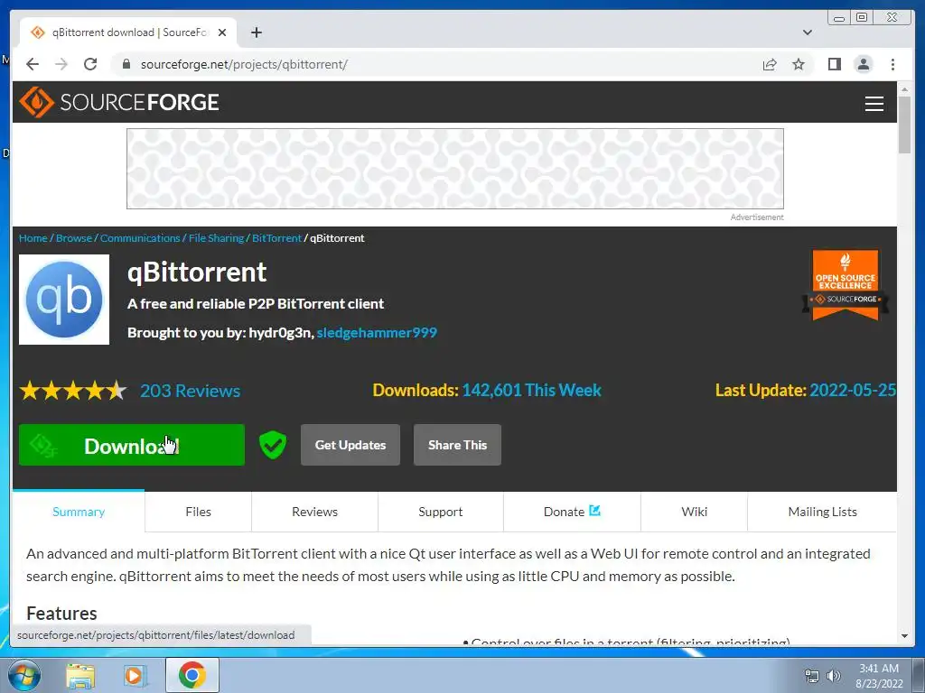Click the Browse breadcrumb link
This screenshot has width=925, height=693.
click(x=74, y=238)
